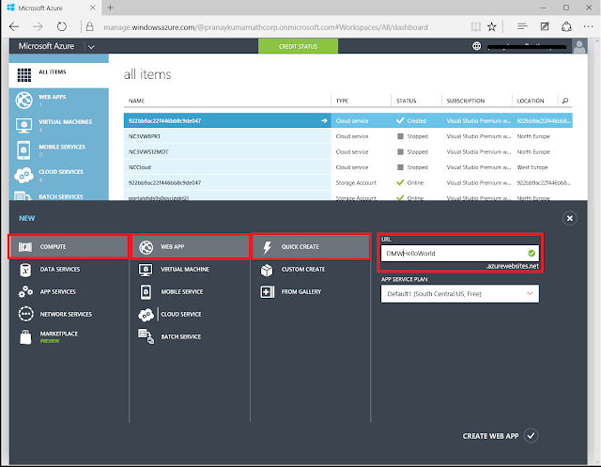Screen dimensions: 601x467
Task: Open the browser hub icon
Action: [522, 26]
